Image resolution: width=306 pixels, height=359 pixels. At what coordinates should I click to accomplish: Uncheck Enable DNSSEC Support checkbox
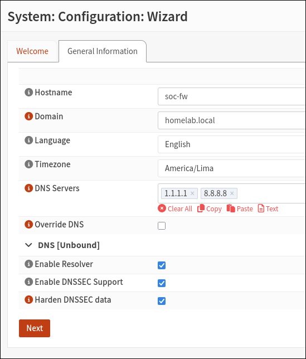(x=162, y=283)
